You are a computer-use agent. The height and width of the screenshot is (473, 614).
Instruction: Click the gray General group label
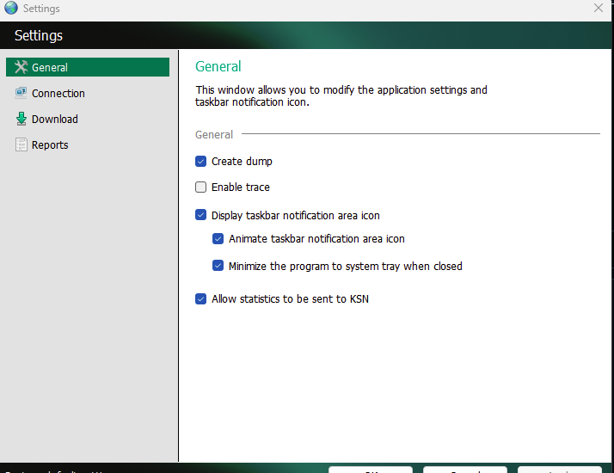coord(214,135)
